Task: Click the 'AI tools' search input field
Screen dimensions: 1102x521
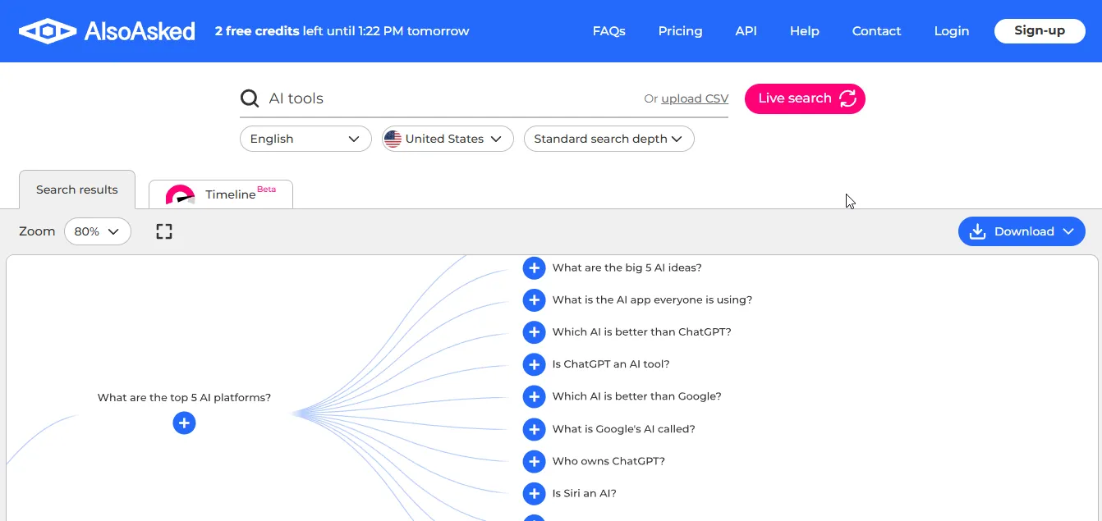Action: tap(452, 98)
